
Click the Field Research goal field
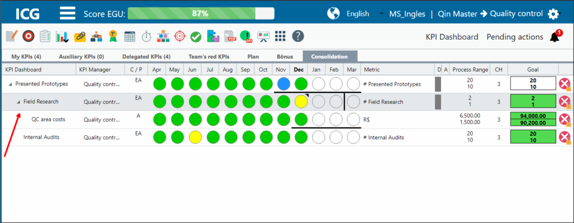(x=533, y=102)
